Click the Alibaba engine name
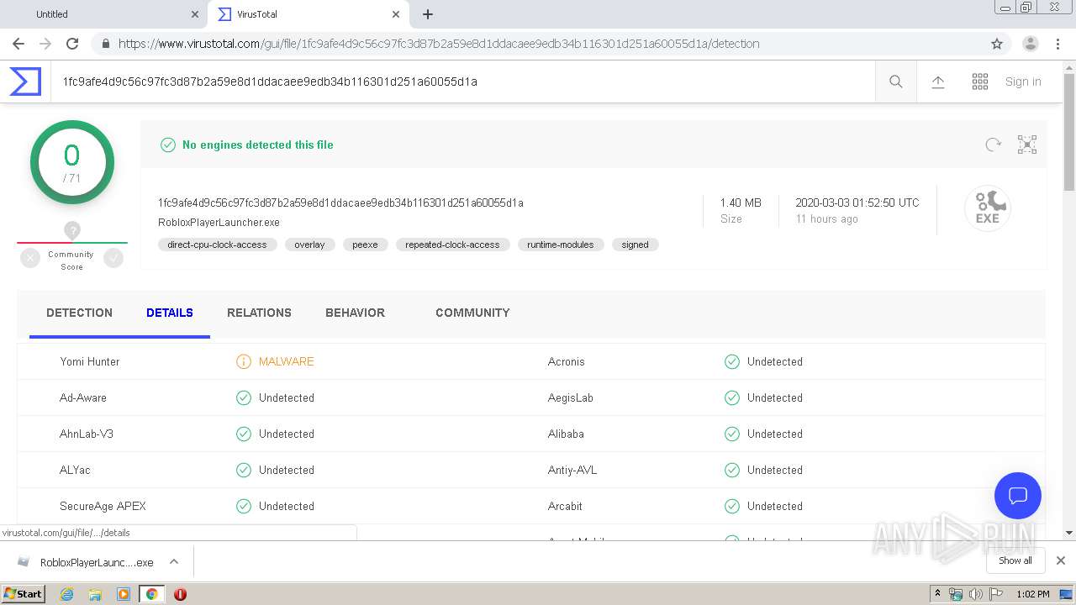The image size is (1076, 605). click(x=566, y=434)
